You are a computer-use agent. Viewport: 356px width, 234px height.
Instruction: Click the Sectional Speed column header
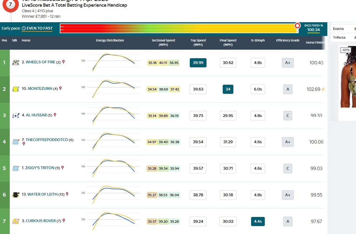pyautogui.click(x=163, y=42)
